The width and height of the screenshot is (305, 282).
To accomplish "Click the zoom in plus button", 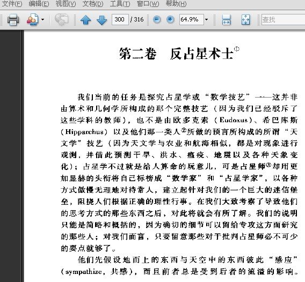I will tap(170, 19).
